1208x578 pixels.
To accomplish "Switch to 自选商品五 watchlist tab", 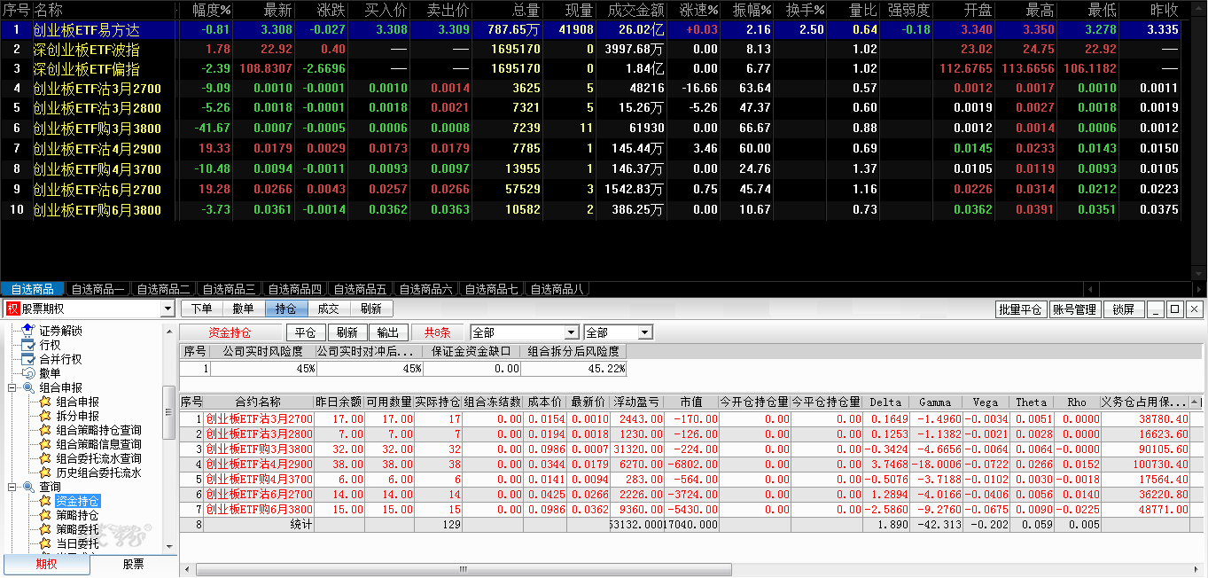I will point(360,289).
